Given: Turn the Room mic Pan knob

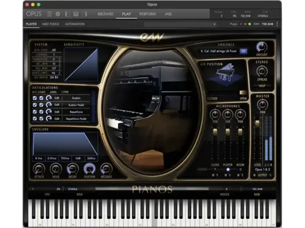Looking at the screenshot, I should tap(240, 115).
